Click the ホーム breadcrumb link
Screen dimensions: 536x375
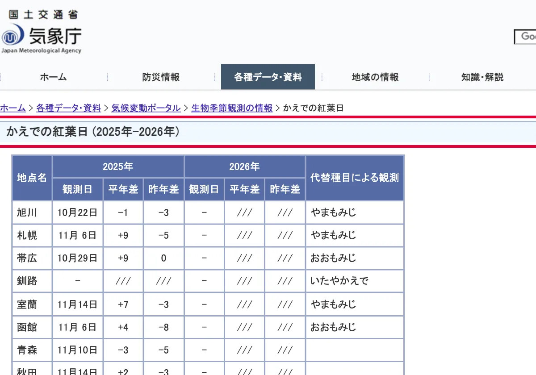pos(13,108)
